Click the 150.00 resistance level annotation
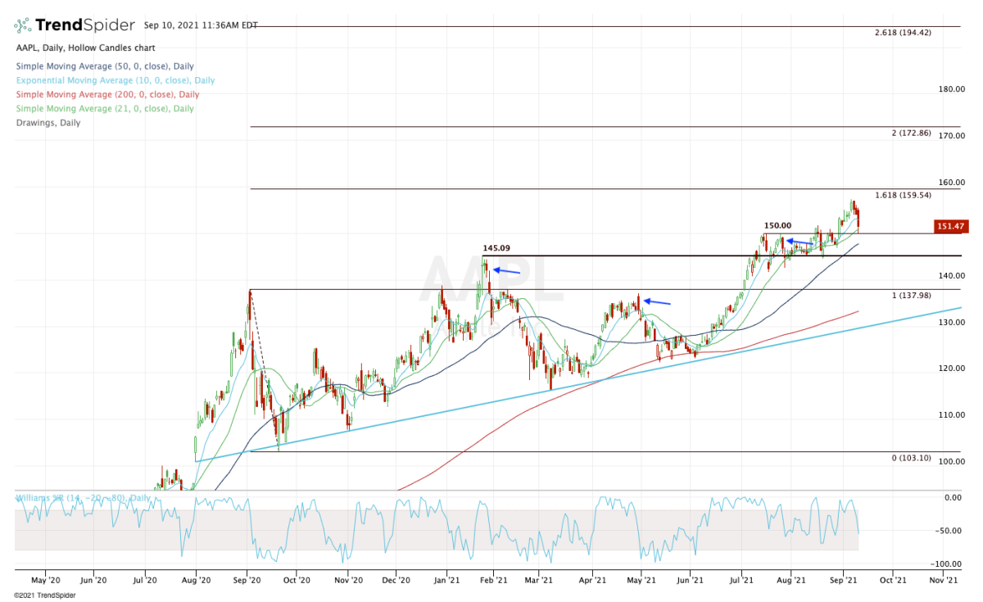The image size is (983, 602). pyautogui.click(x=777, y=225)
